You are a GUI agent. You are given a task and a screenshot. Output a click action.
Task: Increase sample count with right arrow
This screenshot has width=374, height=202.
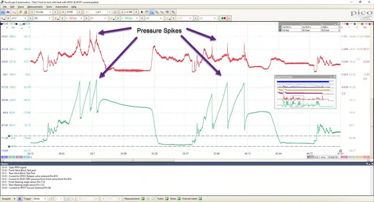[79, 12]
